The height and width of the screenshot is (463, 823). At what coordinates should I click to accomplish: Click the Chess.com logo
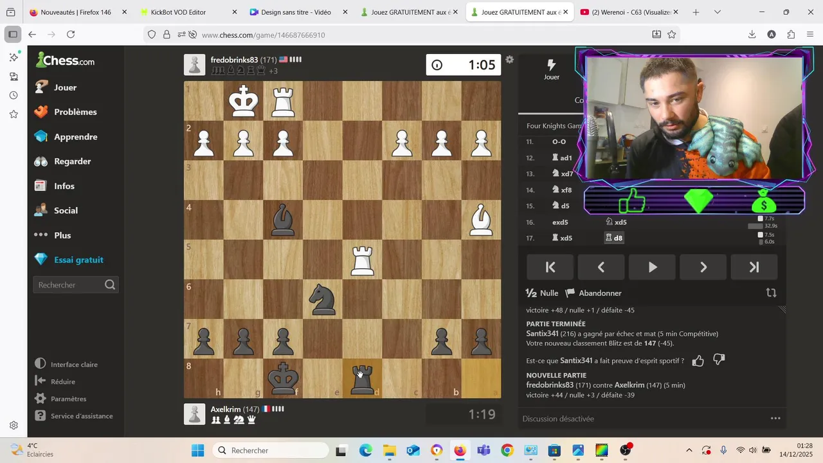point(66,61)
